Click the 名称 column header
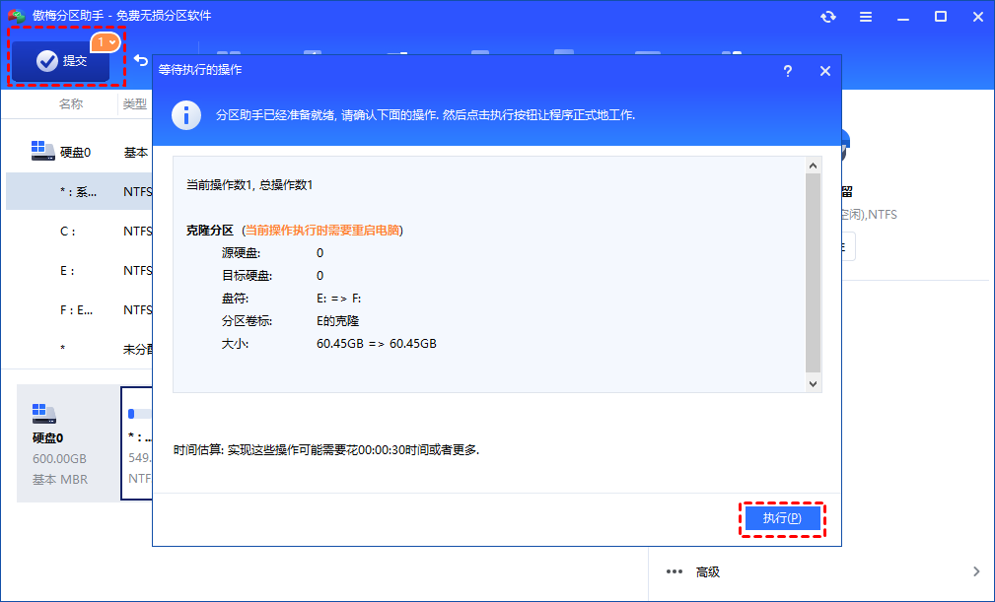Viewport: 995px width, 602px height. (x=71, y=103)
